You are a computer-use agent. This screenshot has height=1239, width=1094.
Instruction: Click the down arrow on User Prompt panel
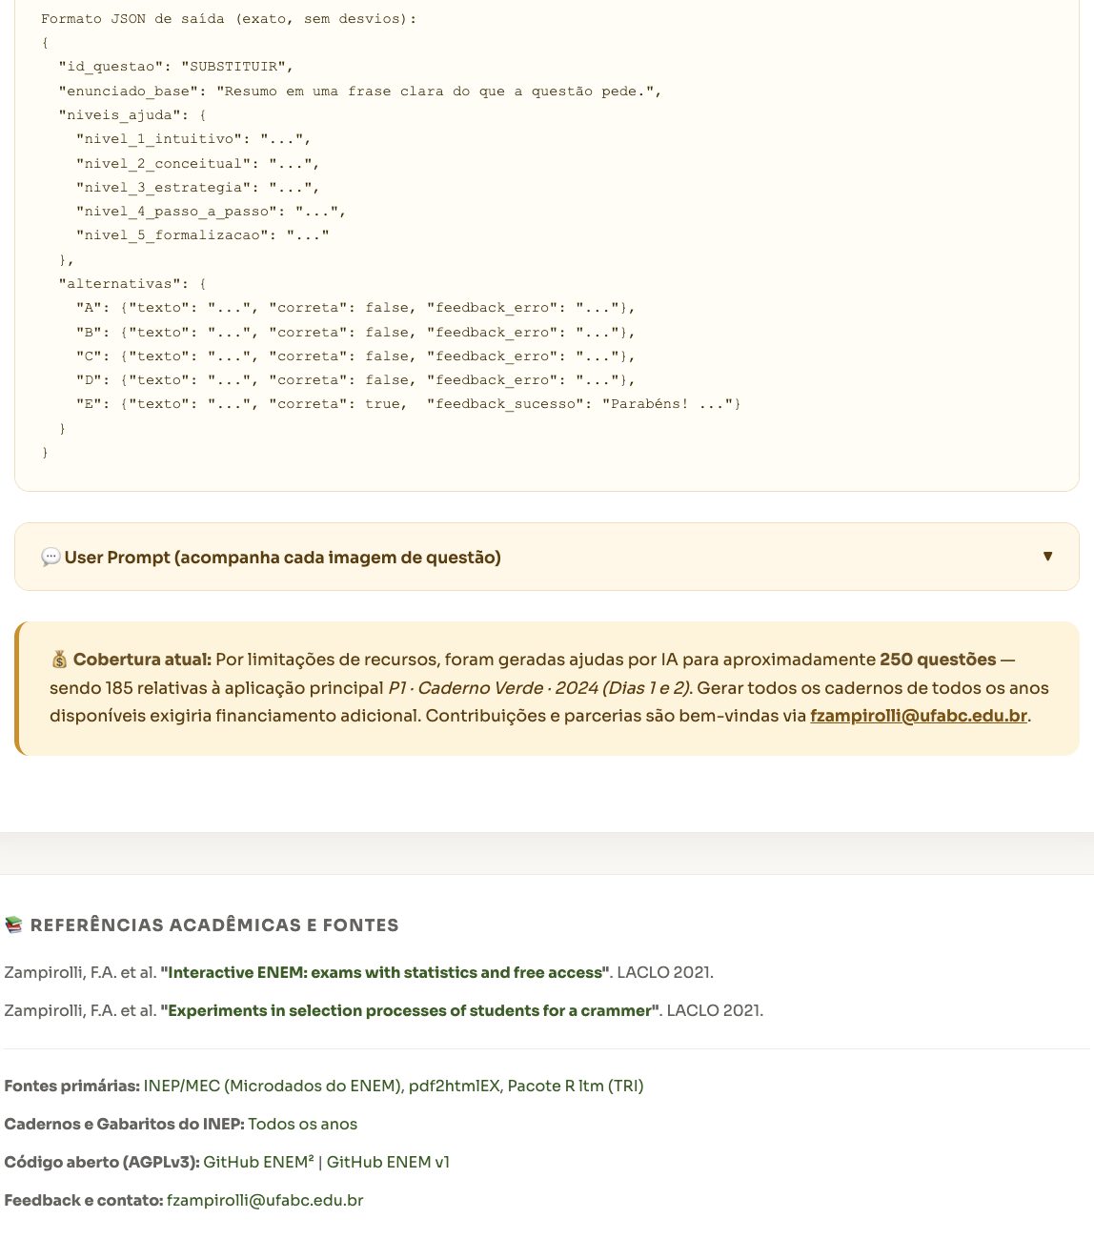(x=1047, y=557)
